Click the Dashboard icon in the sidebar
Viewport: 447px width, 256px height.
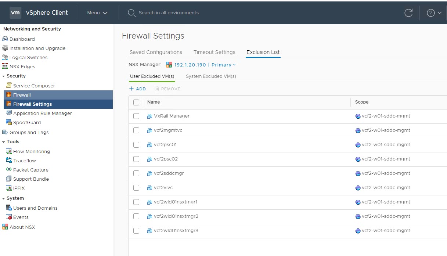5,39
